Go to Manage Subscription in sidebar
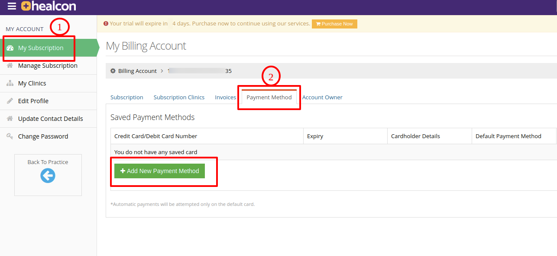The width and height of the screenshot is (557, 256). click(x=48, y=66)
